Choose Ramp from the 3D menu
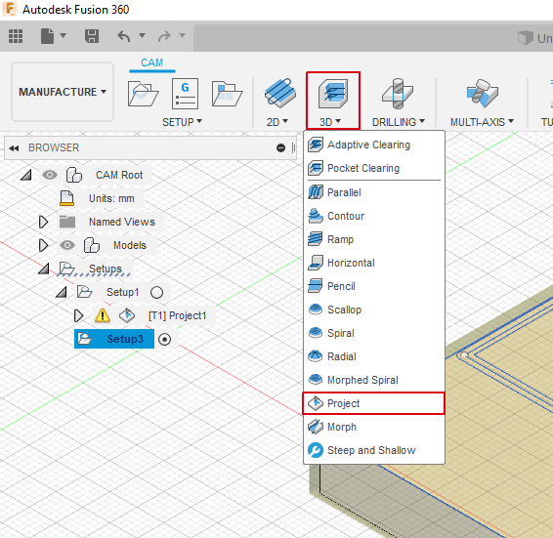The width and height of the screenshot is (553, 538). click(374, 239)
